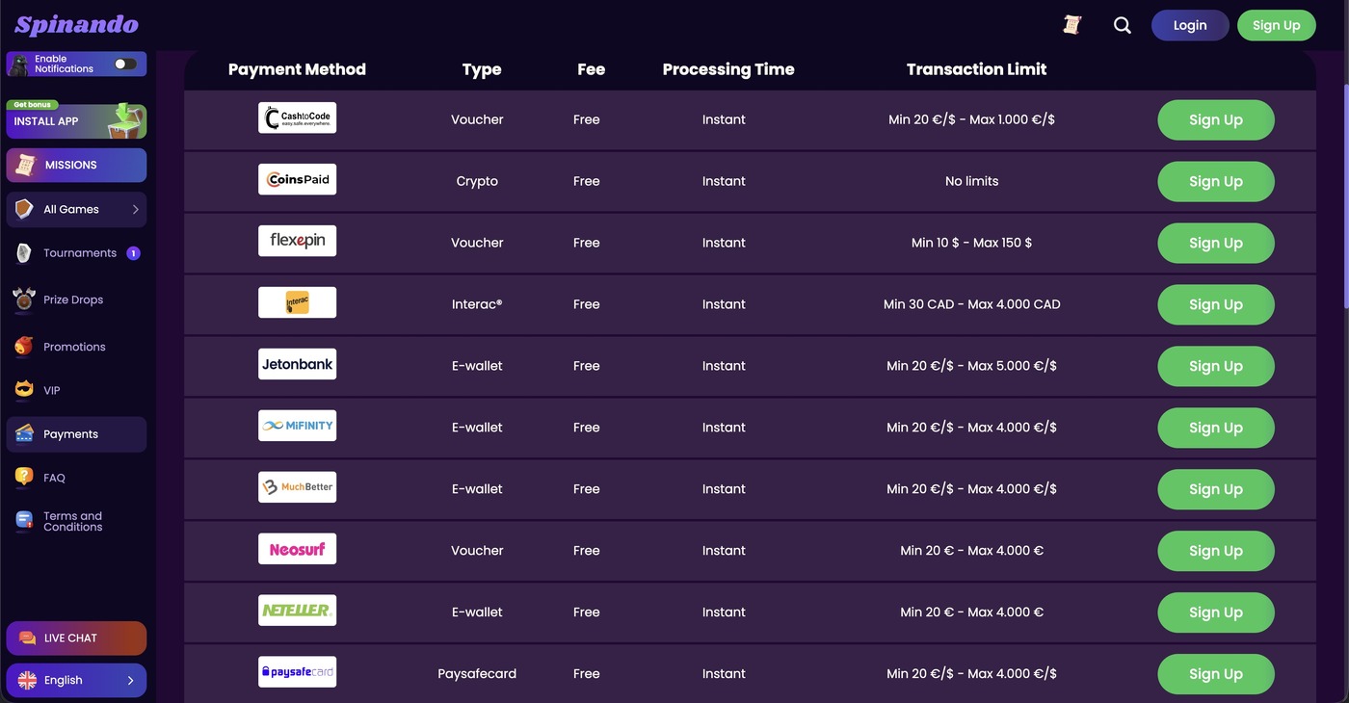Click the Terms and Conditions document icon
This screenshot has height=703, width=1349.
(24, 521)
